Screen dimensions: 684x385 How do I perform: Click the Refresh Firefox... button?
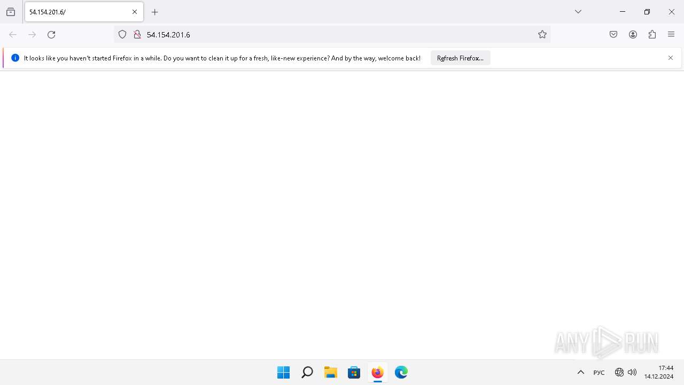coord(460,58)
